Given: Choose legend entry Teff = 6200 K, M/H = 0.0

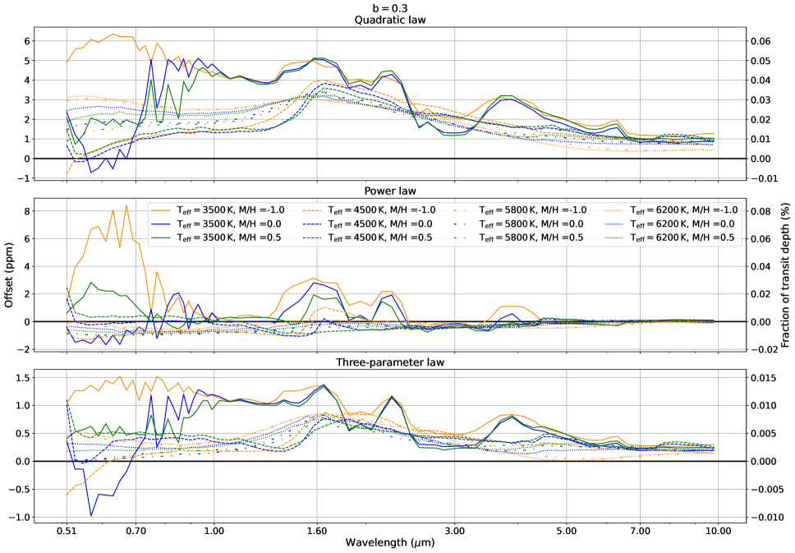Looking at the screenshot, I should (x=670, y=224).
